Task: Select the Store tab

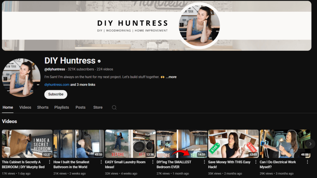Action: [98, 108]
